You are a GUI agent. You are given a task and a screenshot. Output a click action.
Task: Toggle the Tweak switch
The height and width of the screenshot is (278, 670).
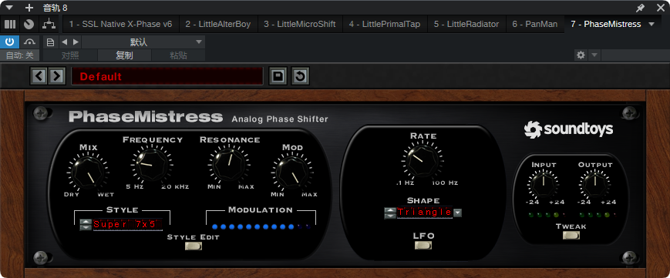point(571,236)
